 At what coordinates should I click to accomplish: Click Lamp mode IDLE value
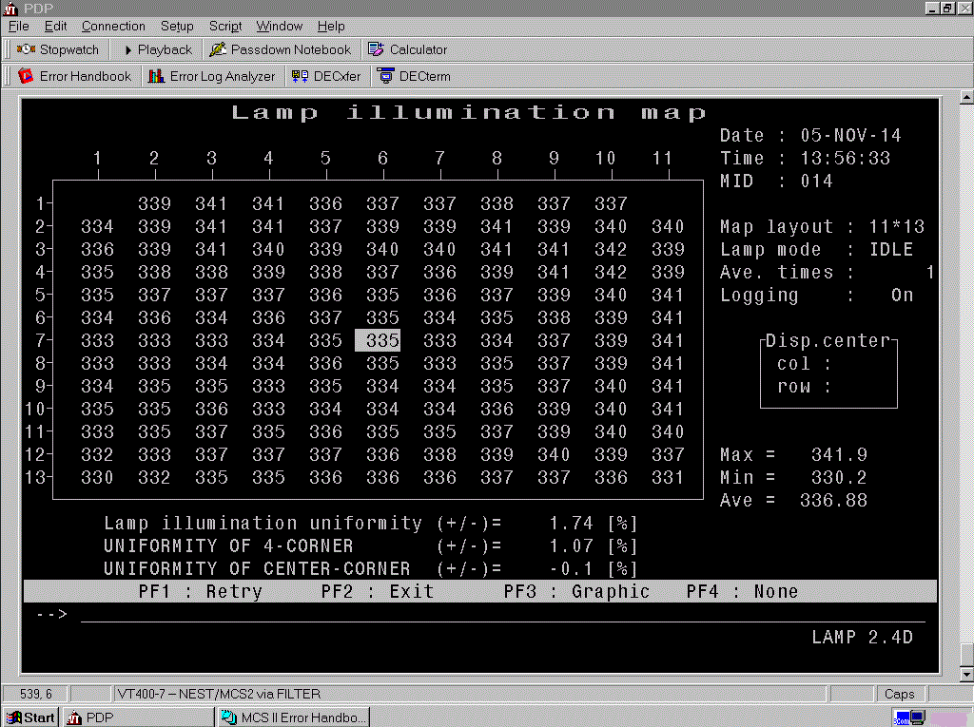coord(890,250)
